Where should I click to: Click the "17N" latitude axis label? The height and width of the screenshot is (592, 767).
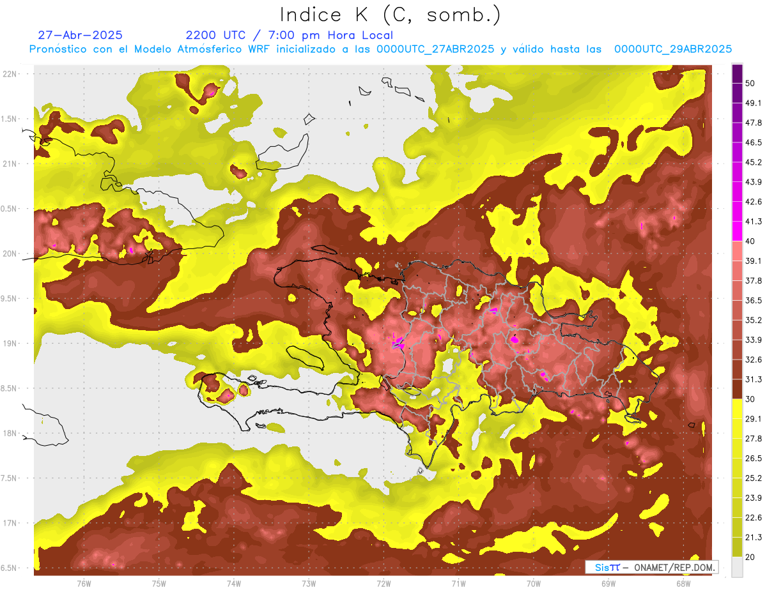point(9,523)
